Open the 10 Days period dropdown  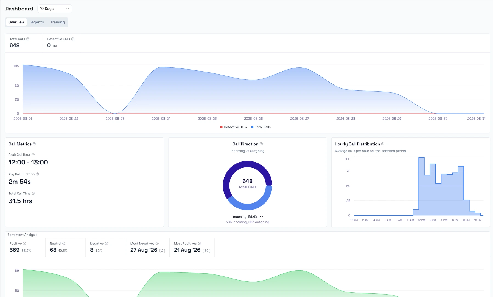click(55, 9)
